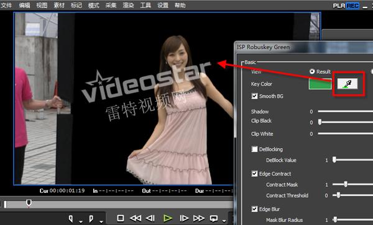Viewport: 373px width, 225px height.
Task: Click the Clip Black slider handle
Action: coord(320,122)
